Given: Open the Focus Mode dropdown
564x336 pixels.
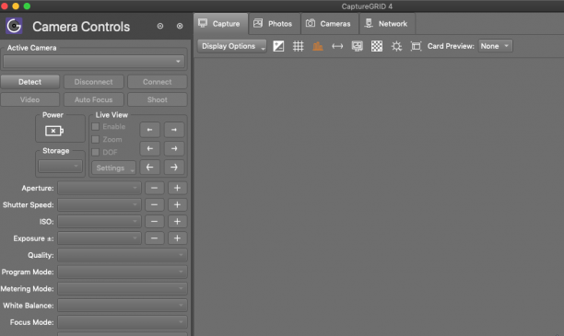Looking at the screenshot, I should pyautogui.click(x=123, y=322).
